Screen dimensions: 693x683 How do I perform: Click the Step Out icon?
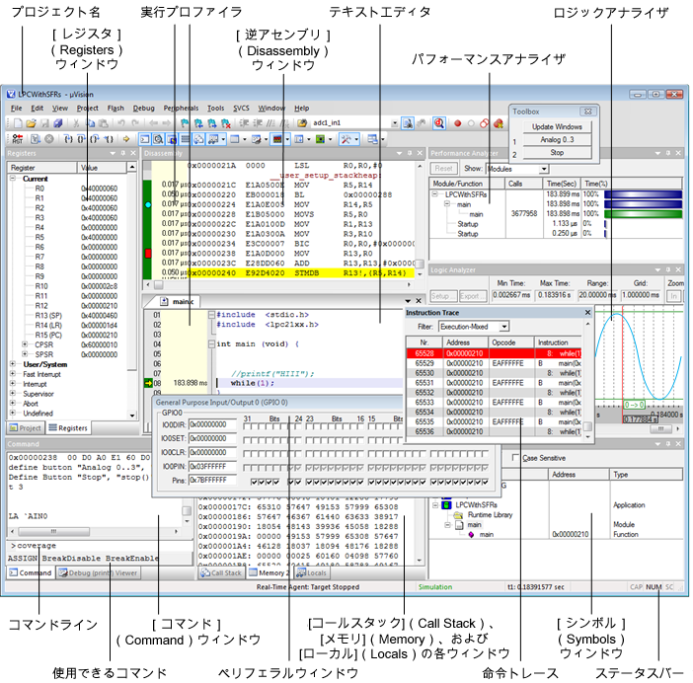pyautogui.click(x=95, y=139)
